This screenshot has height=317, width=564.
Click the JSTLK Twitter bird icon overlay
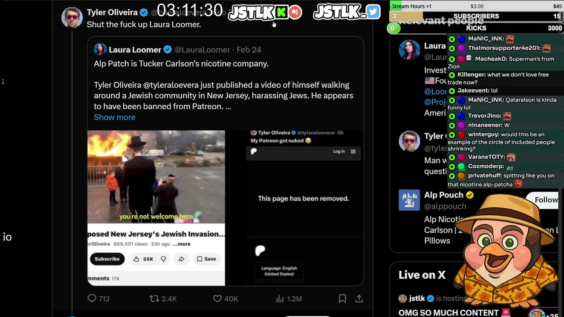click(x=373, y=12)
